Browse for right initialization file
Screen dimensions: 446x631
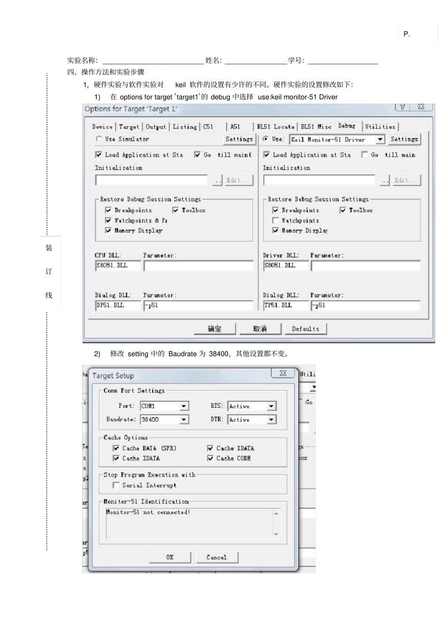point(385,180)
